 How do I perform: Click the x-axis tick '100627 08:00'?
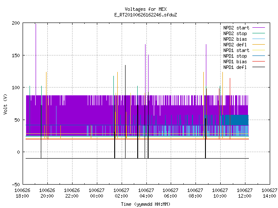point(195,193)
